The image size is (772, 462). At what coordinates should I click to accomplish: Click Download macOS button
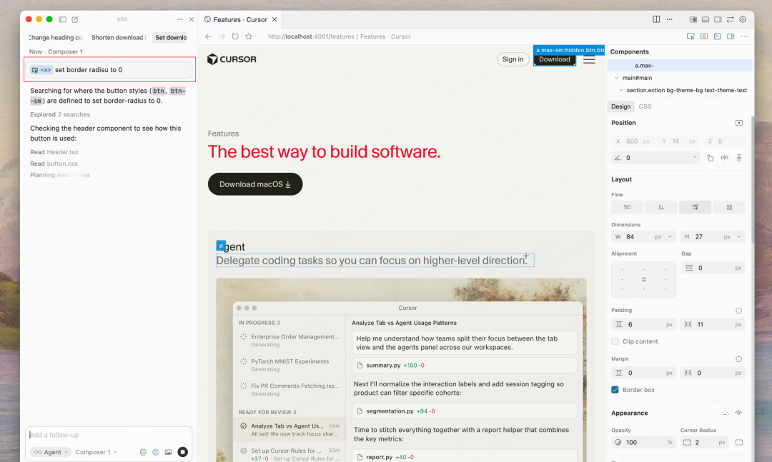click(255, 184)
